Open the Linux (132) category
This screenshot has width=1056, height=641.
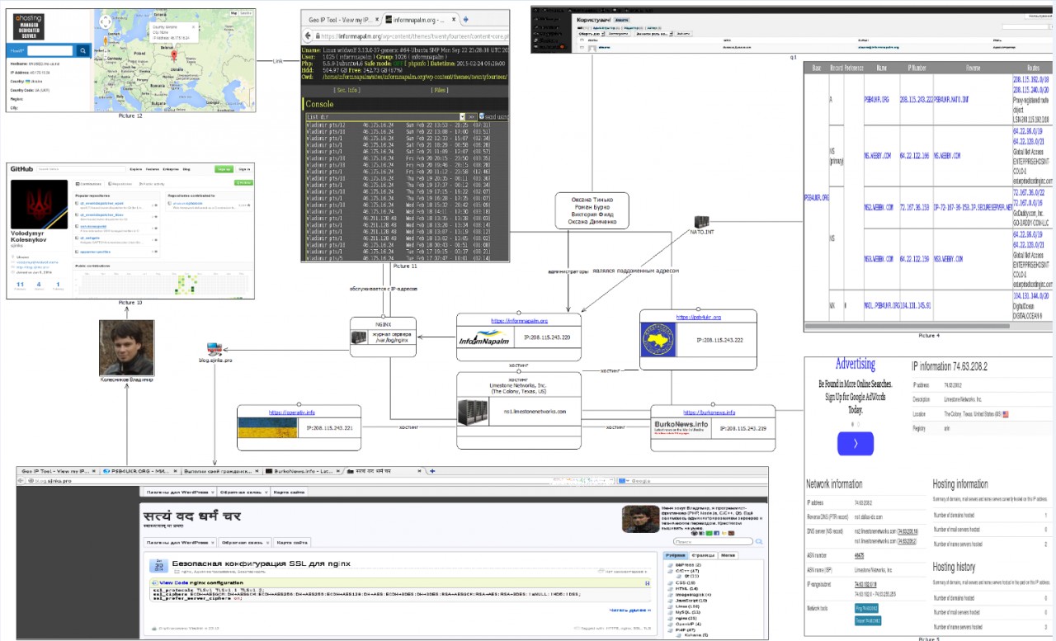[687, 606]
